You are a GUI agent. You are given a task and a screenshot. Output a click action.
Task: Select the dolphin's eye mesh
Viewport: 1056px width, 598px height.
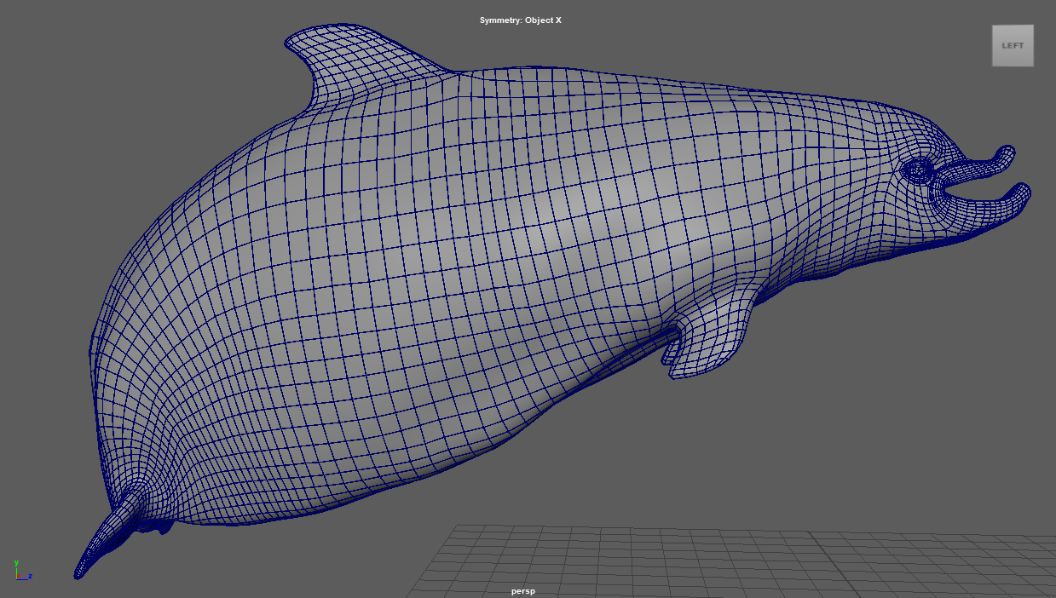tap(918, 170)
